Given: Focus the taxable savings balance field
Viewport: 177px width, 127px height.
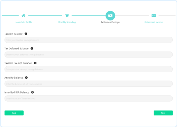Looking at the screenshot, I should click(88, 40).
